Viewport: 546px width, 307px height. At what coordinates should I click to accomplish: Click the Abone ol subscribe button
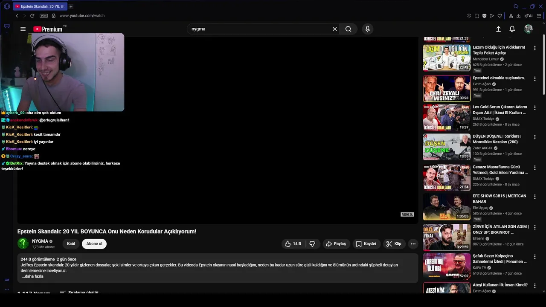coord(94,244)
